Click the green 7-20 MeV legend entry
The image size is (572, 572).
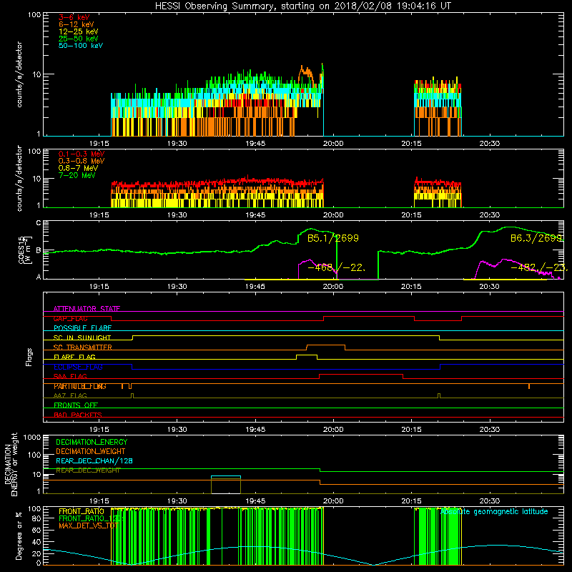(77, 175)
